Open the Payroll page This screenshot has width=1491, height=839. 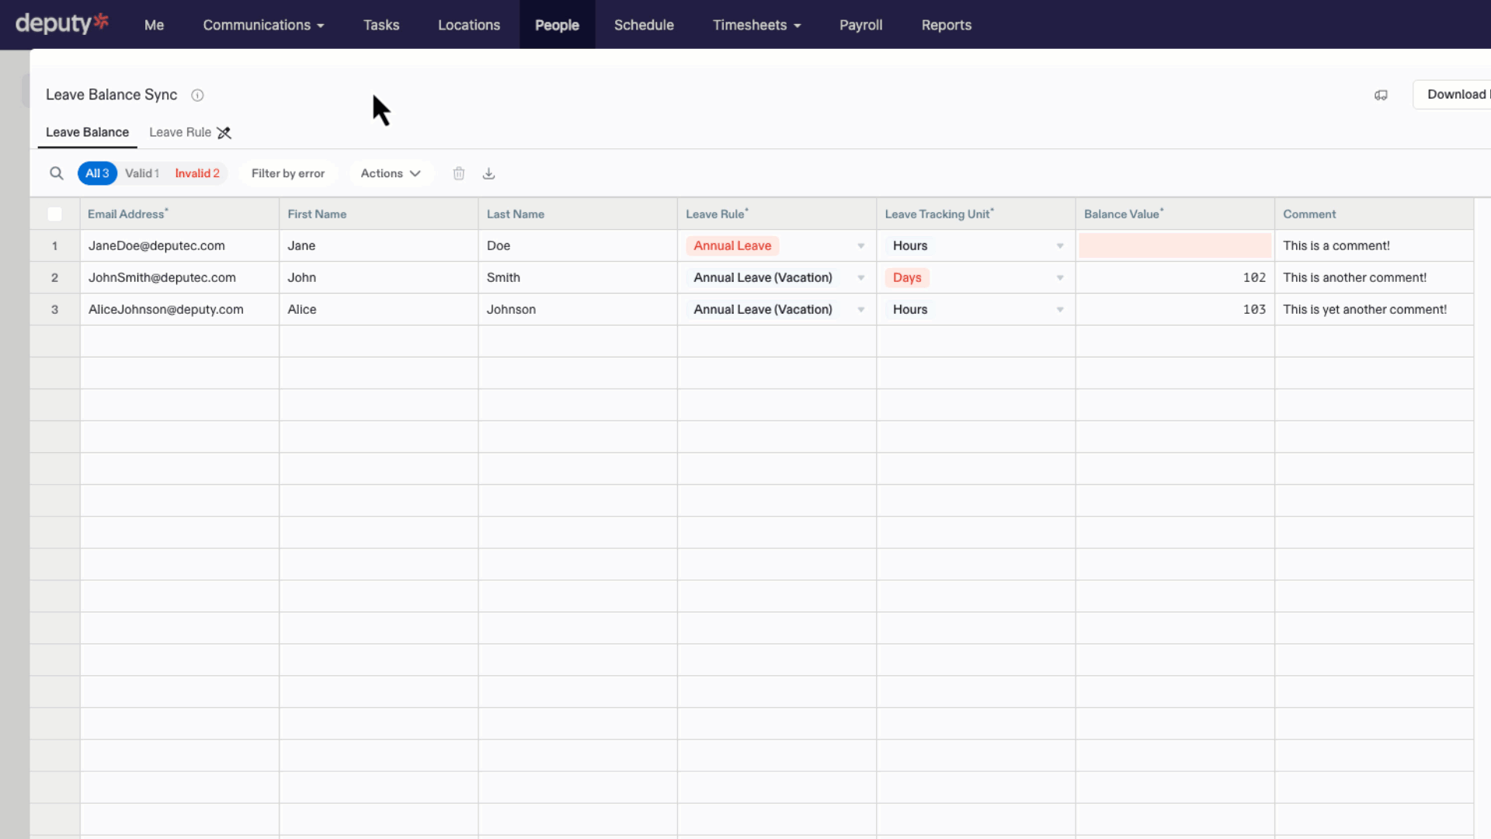[860, 25]
